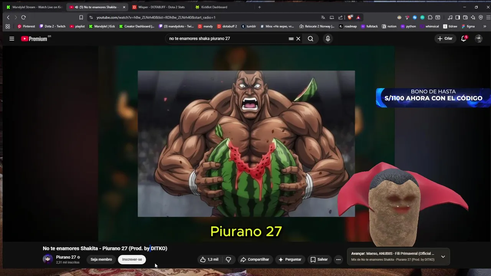Click the address bar URL

156,17
